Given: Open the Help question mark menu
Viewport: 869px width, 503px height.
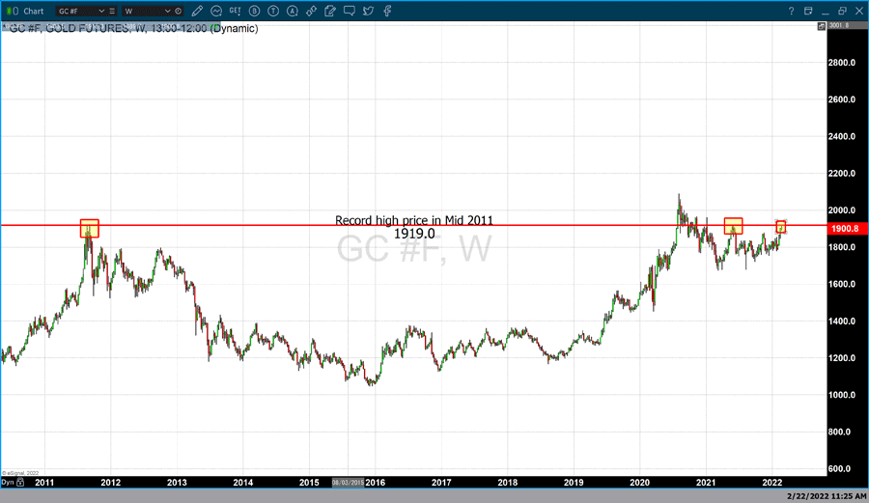Looking at the screenshot, I should click(791, 11).
